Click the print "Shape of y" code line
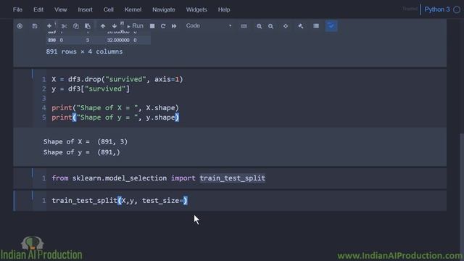The image size is (464, 261). (x=115, y=117)
